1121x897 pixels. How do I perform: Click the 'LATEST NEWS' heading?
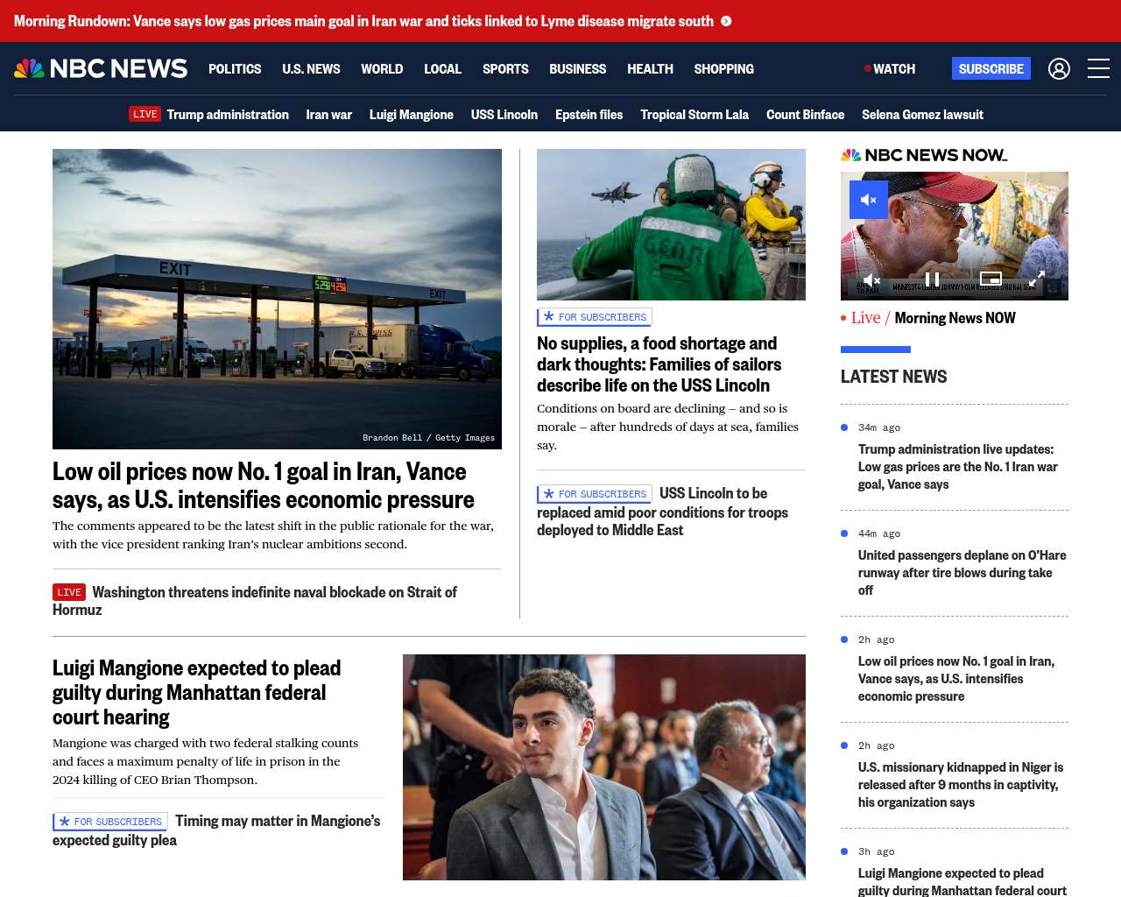(893, 377)
